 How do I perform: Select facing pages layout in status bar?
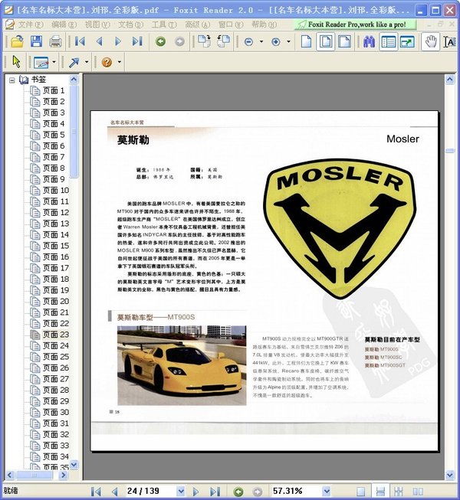tap(418, 492)
